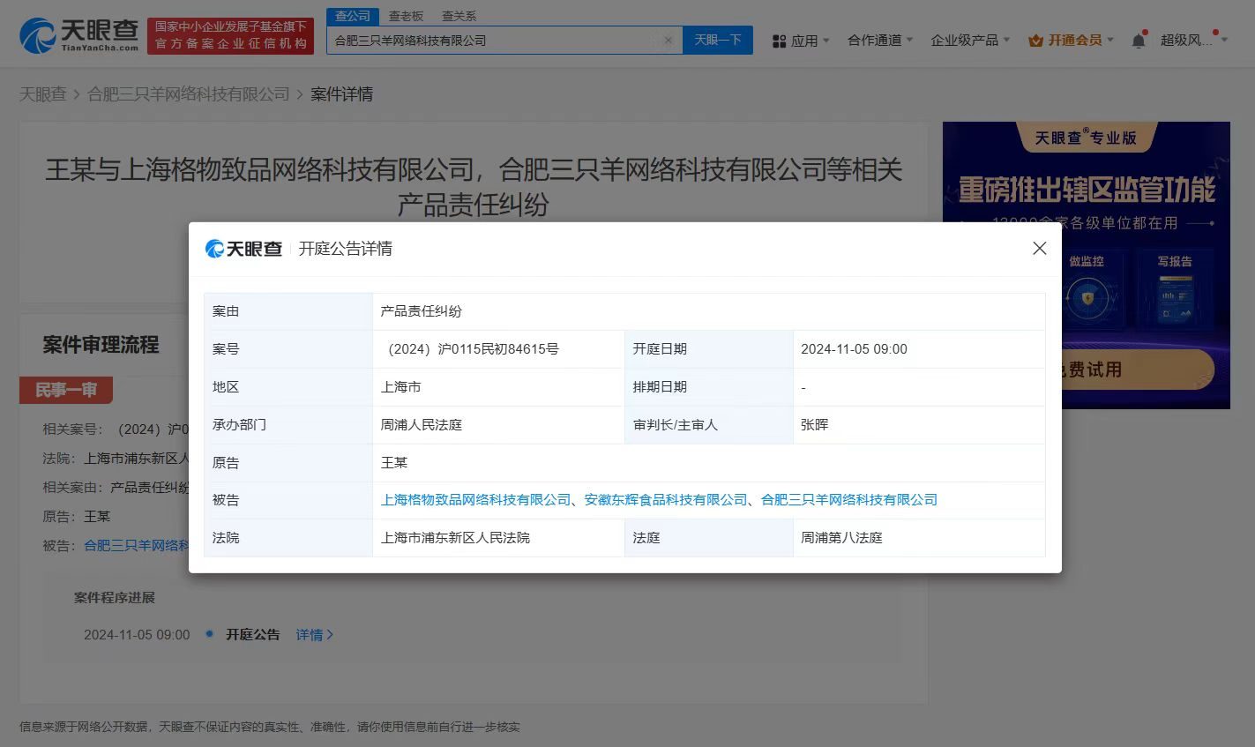
Task: Switch to the 查关系 search tab
Action: 459,15
